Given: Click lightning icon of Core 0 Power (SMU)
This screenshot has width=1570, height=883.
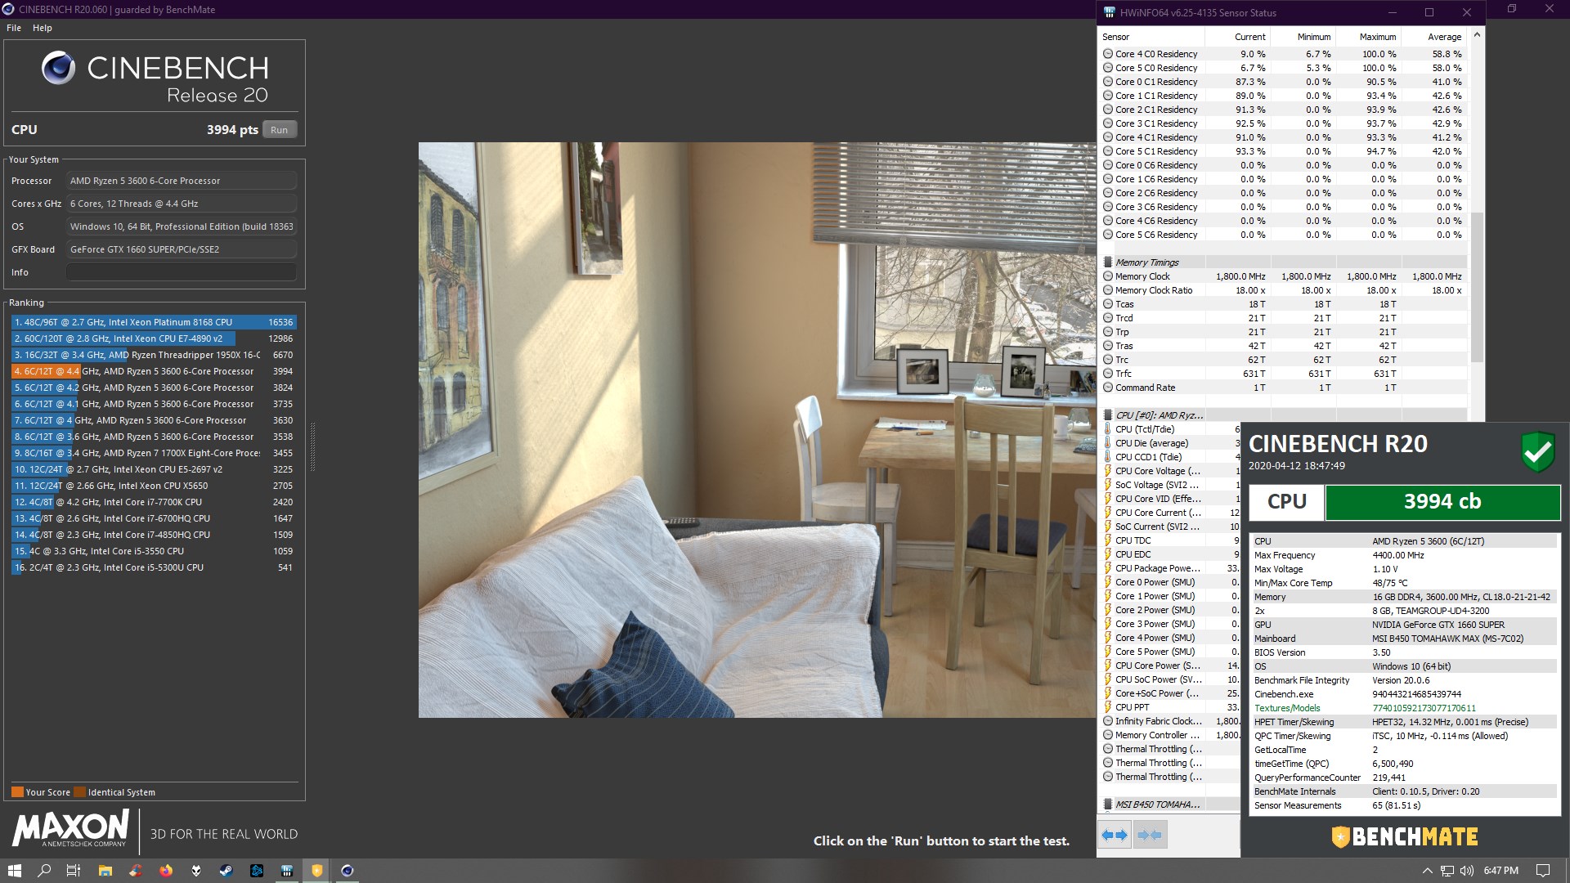Looking at the screenshot, I should [x=1108, y=582].
